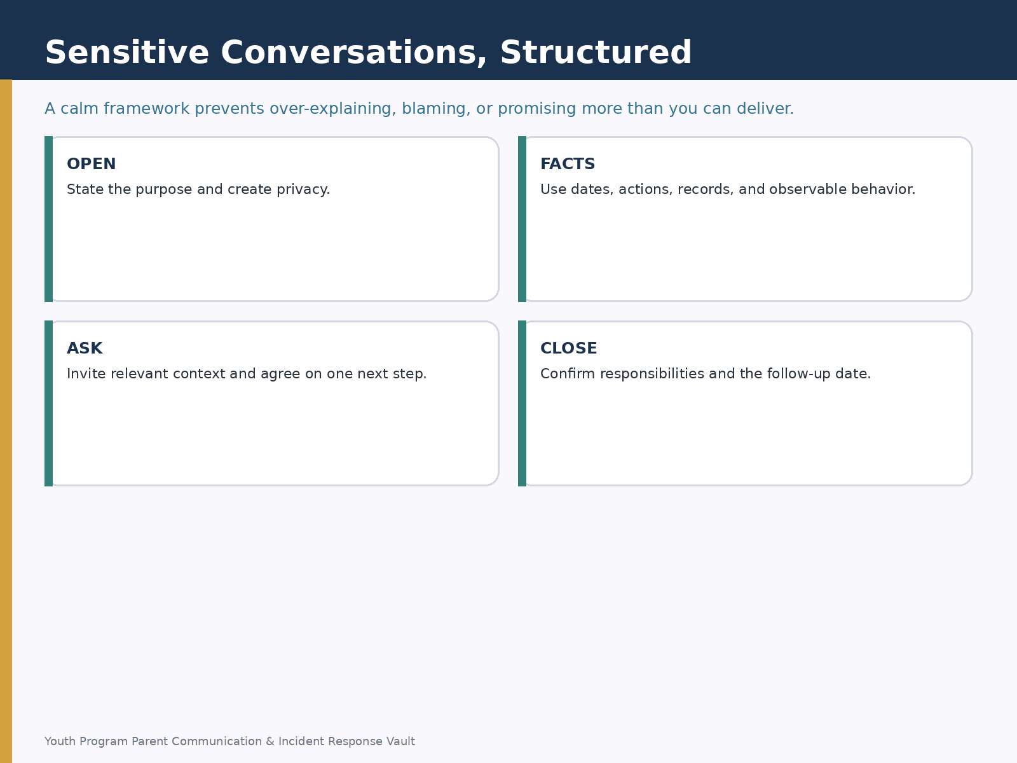Image resolution: width=1017 pixels, height=763 pixels.
Task: Click the FACTS card heading
Action: [x=568, y=164]
